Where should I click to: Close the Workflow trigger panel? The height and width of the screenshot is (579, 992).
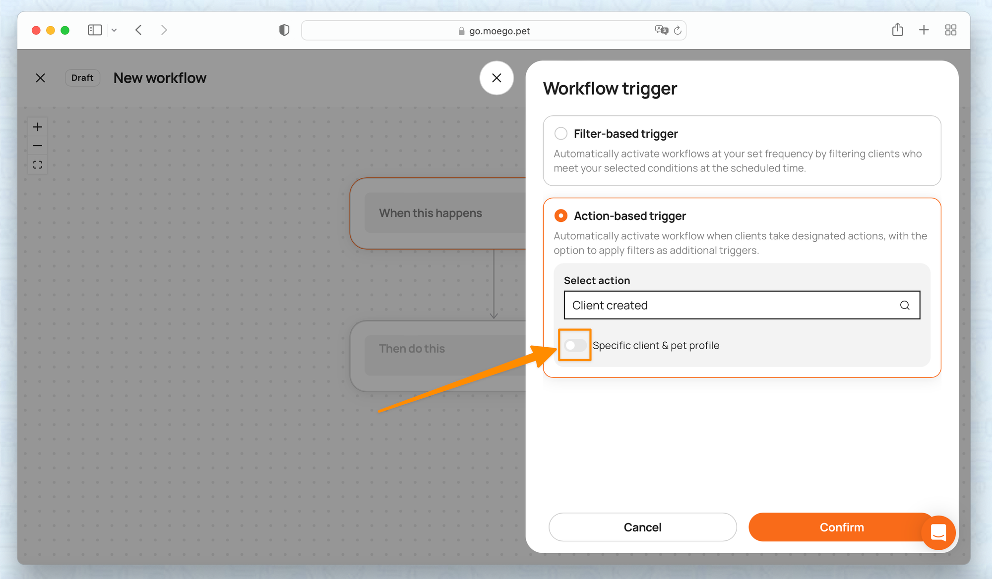pyautogui.click(x=496, y=78)
